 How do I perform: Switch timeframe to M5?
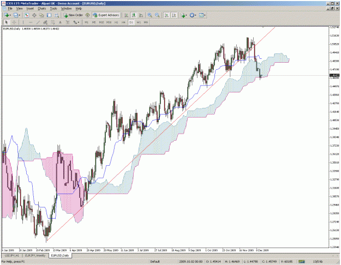tap(94, 22)
